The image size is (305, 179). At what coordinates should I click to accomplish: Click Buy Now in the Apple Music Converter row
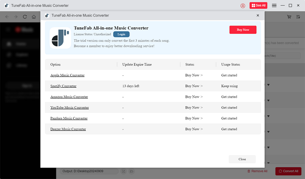194,75
